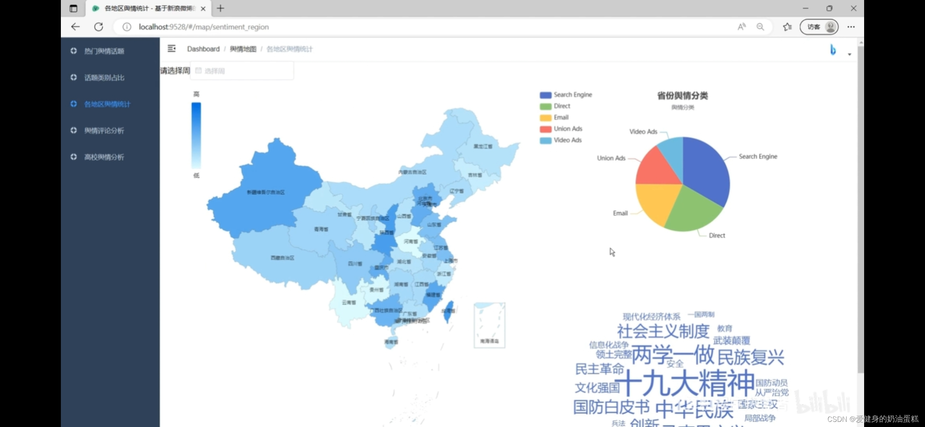The width and height of the screenshot is (925, 427).
Task: Toggle Search Engine legend item
Action: pyautogui.click(x=566, y=95)
